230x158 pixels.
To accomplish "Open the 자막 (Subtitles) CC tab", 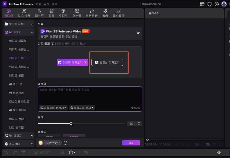I will (x=51, y=13).
